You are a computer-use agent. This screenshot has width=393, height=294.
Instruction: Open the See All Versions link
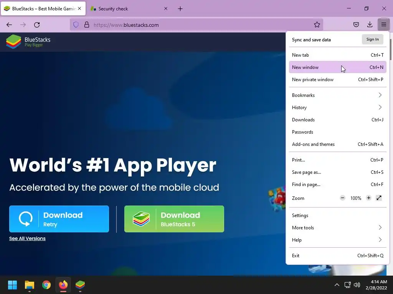pos(27,238)
